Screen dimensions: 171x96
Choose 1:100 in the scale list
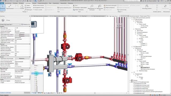tap(36, 81)
